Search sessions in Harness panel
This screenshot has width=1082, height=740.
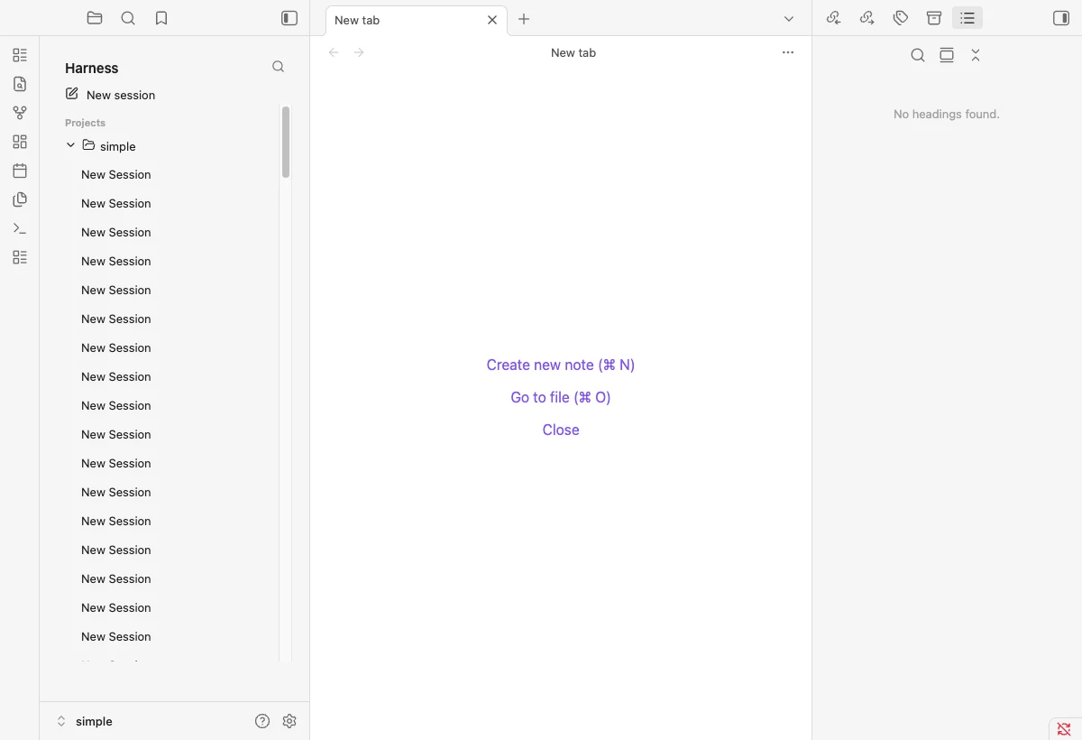278,67
